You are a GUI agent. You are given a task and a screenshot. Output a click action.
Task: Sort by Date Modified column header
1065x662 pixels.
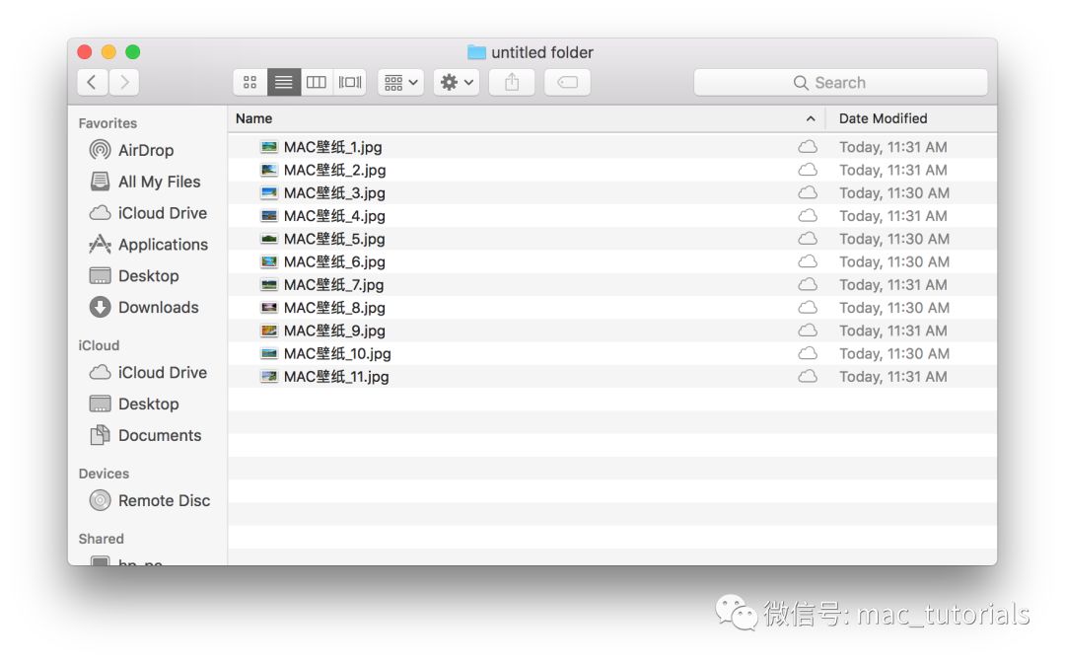[883, 118]
